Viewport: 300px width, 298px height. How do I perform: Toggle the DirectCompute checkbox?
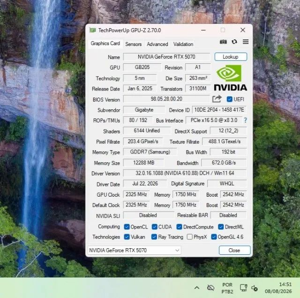(x=179, y=227)
